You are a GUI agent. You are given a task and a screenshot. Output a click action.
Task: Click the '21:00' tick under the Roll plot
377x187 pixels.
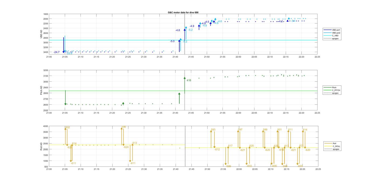pyautogui.click(x=49, y=169)
